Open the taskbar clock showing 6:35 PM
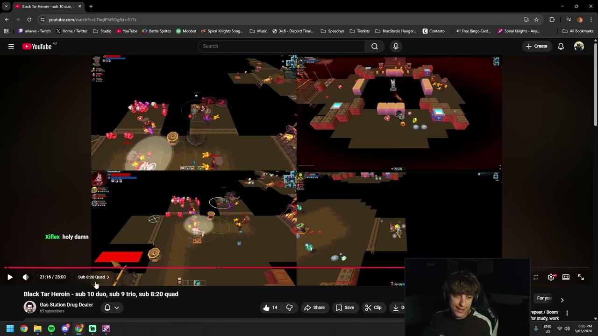 pos(584,329)
